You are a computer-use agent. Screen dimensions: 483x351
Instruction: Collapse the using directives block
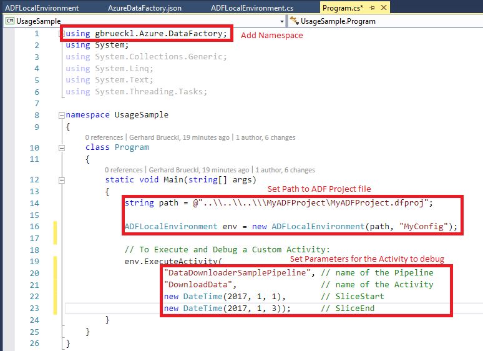coord(61,34)
